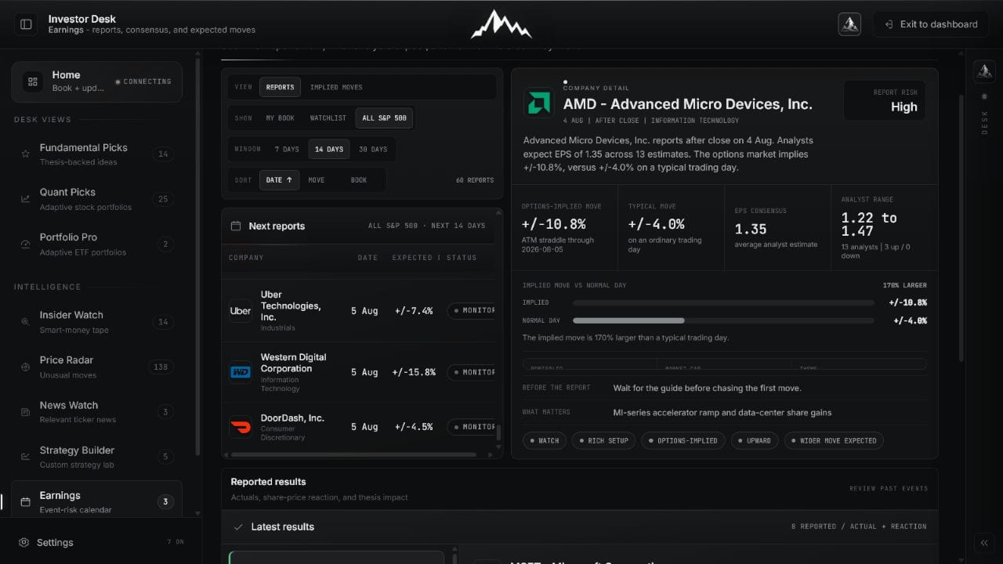Click the Price Radar icon
This screenshot has height=564, width=1003.
pos(25,367)
